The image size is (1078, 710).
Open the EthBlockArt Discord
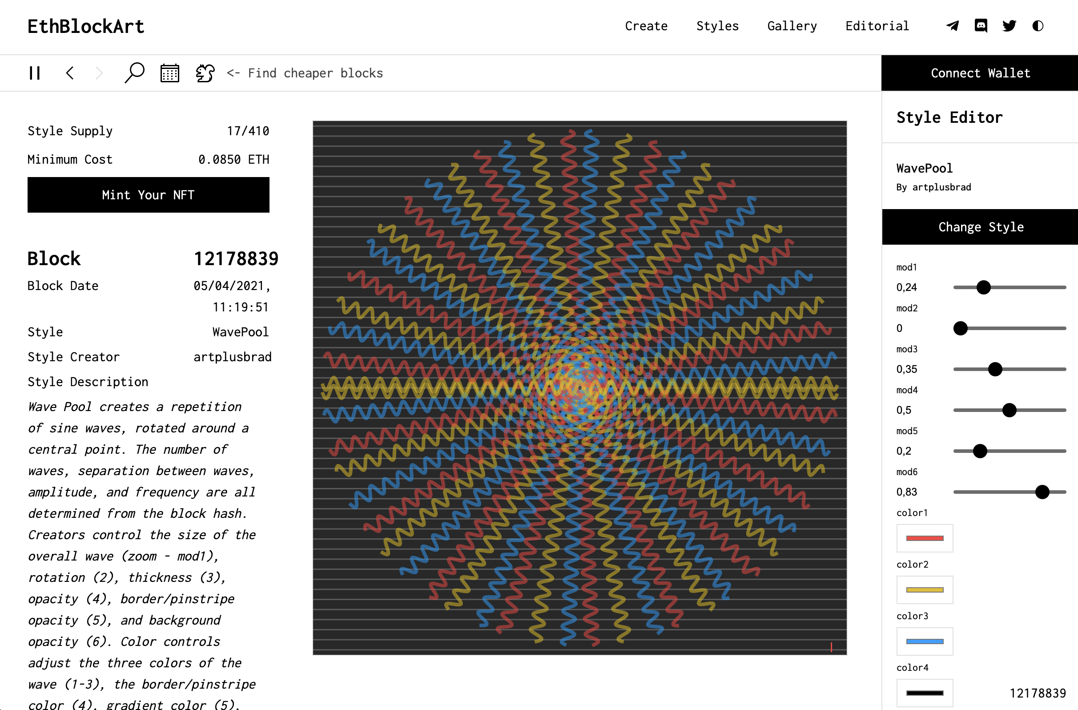click(981, 26)
